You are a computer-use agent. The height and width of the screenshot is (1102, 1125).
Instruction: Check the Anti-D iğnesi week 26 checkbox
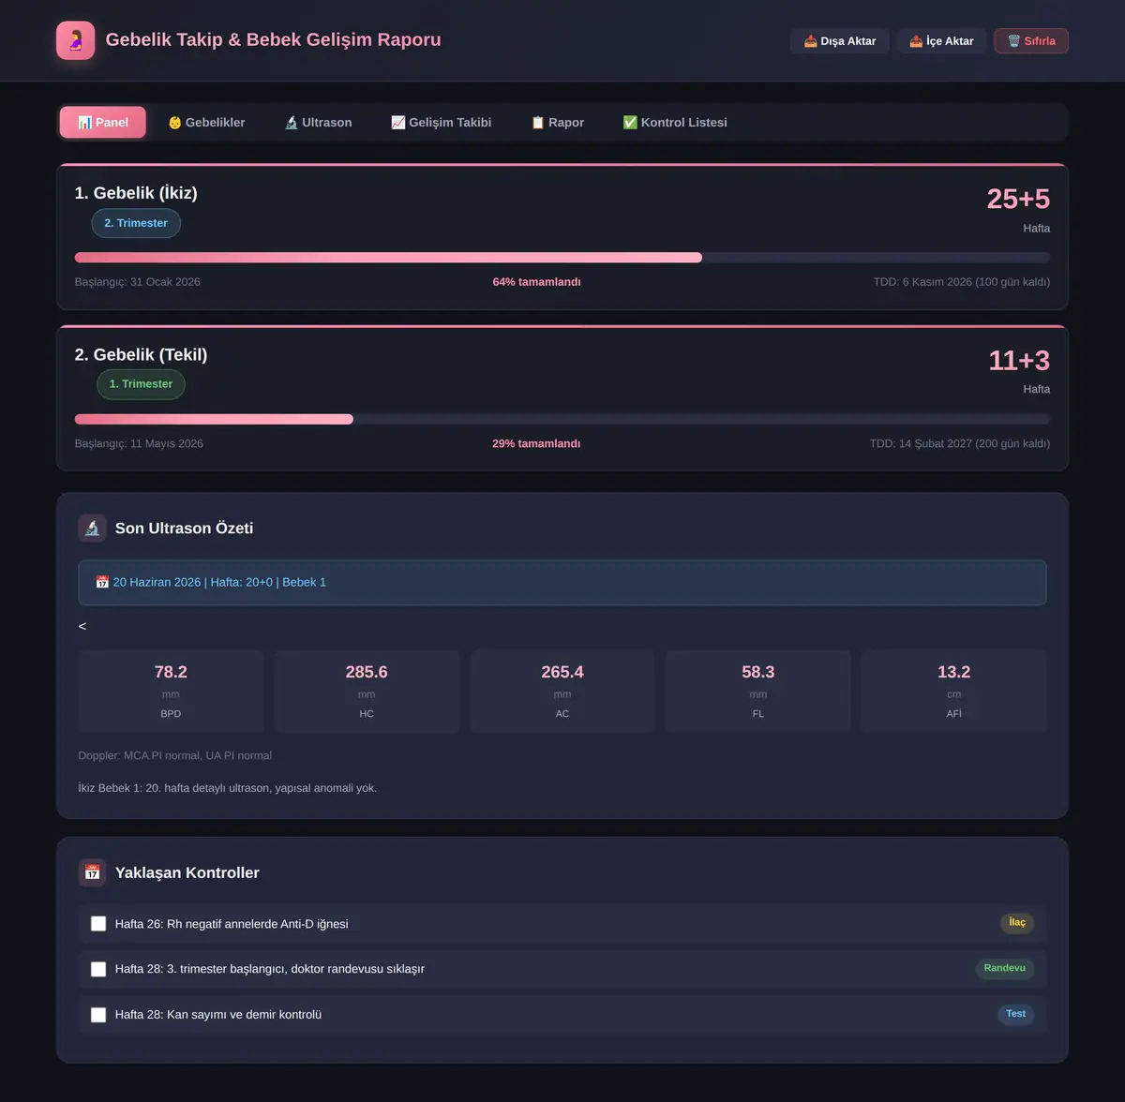pyautogui.click(x=98, y=924)
